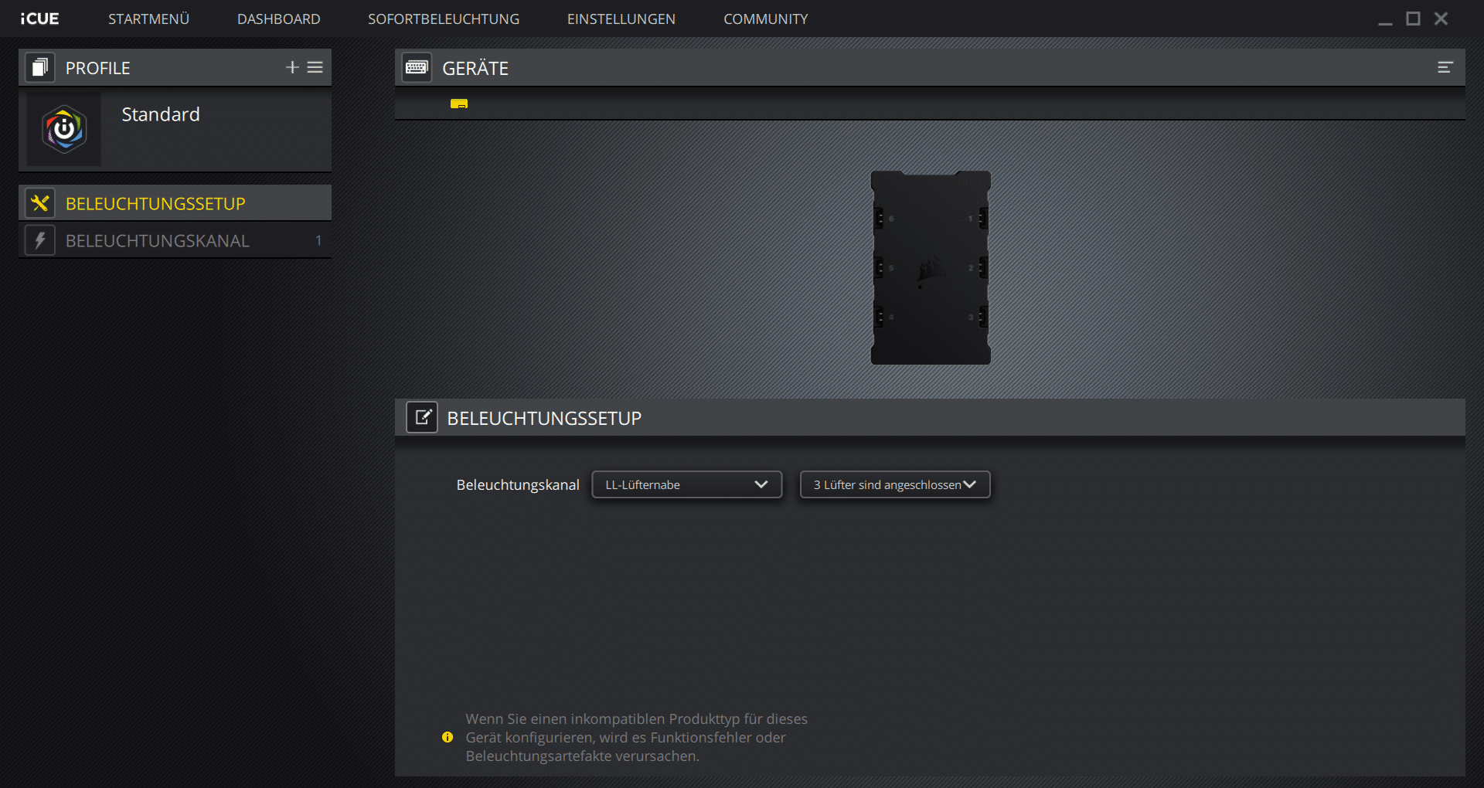Screen dimensions: 1484x788
Task: Click the black lighting controller device image
Action: pos(931,267)
